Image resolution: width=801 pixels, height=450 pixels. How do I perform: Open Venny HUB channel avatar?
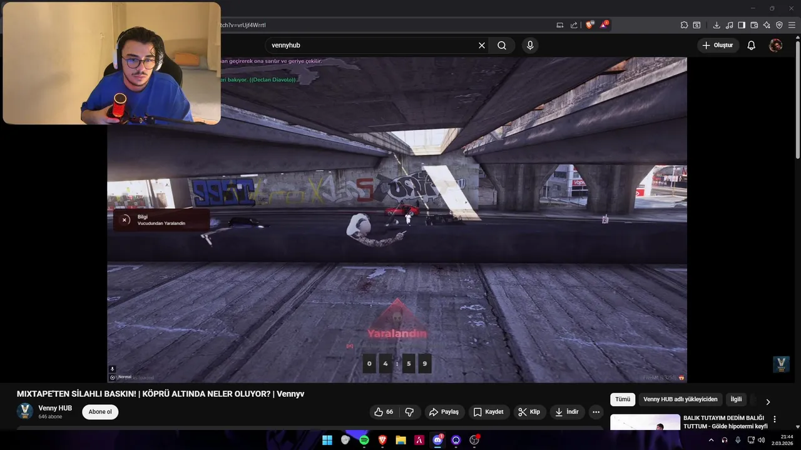coord(25,411)
